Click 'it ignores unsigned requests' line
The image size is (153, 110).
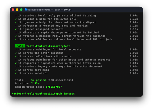[41, 29]
